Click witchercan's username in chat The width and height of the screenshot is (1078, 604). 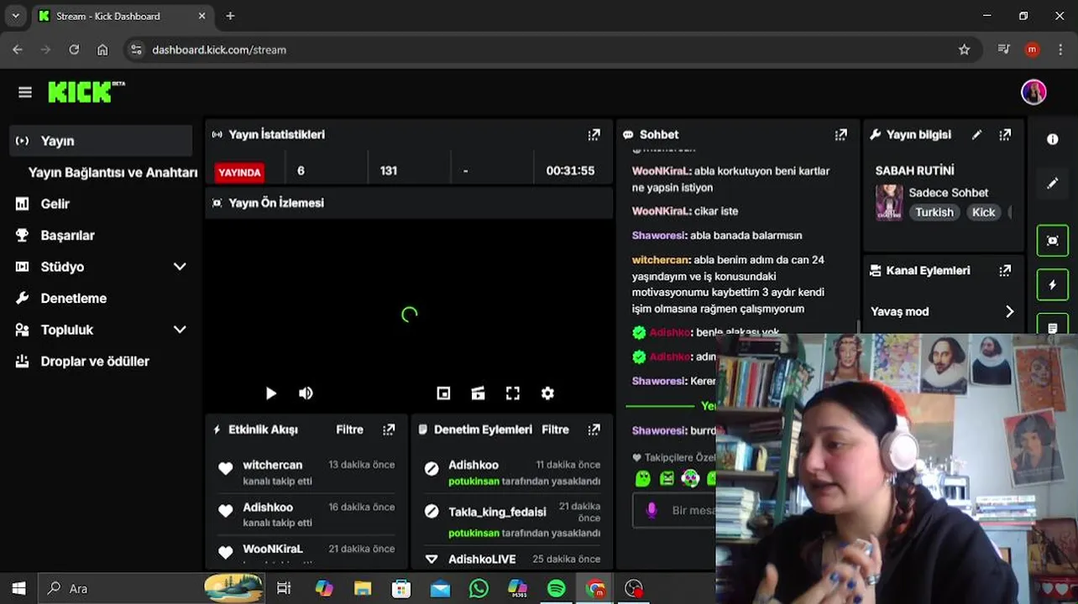(x=661, y=260)
